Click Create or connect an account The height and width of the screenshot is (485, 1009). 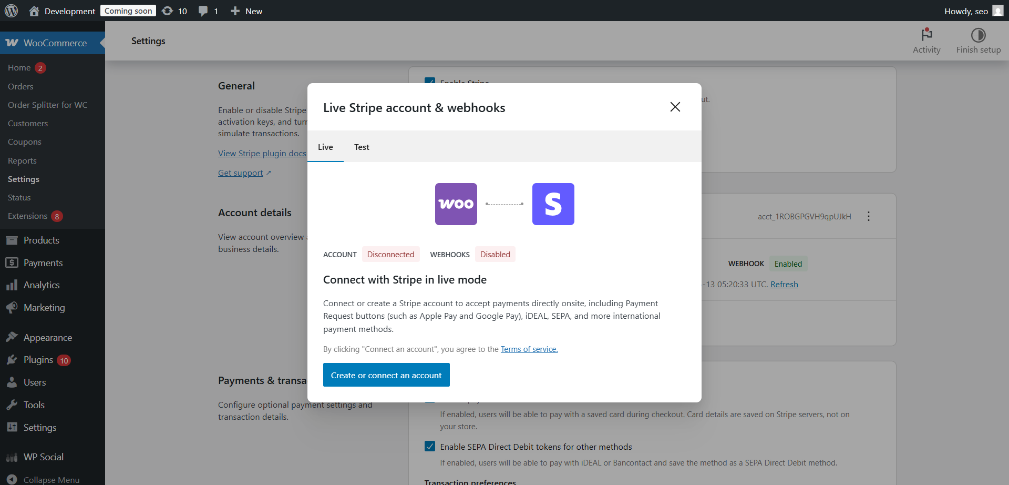pyautogui.click(x=386, y=375)
